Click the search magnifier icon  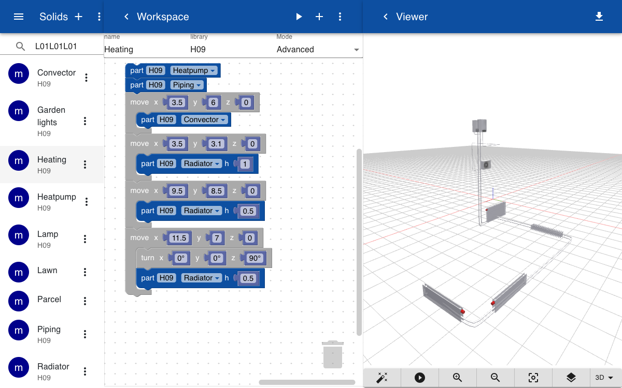[x=20, y=46]
